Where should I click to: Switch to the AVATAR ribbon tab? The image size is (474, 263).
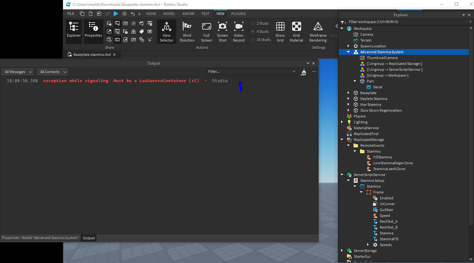point(188,14)
